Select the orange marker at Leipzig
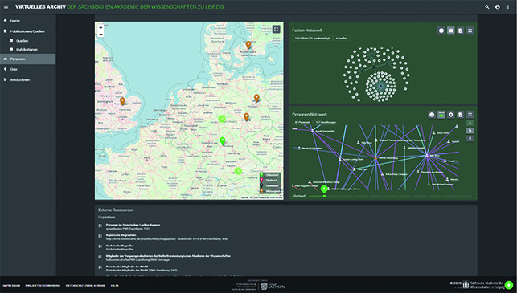Viewport: 517px width, 293px height. point(246,116)
